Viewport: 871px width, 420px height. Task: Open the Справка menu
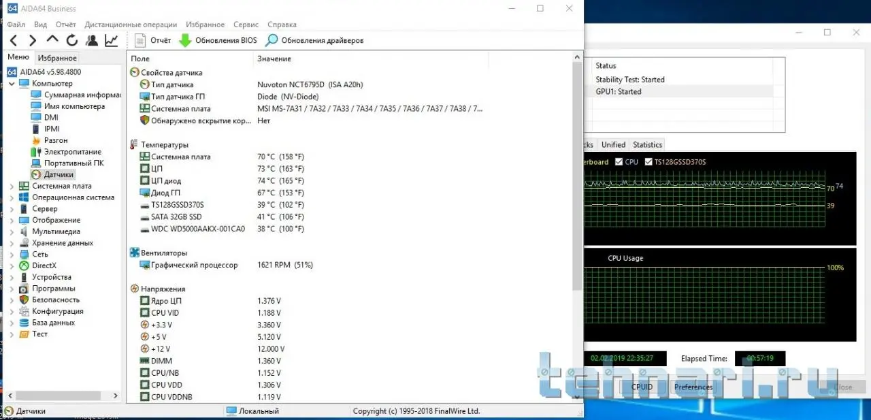tap(282, 25)
